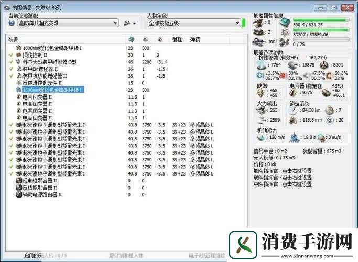Click the 辅助电源路由器 II rig icon
This screenshot has height=262, width=358.
19,194
